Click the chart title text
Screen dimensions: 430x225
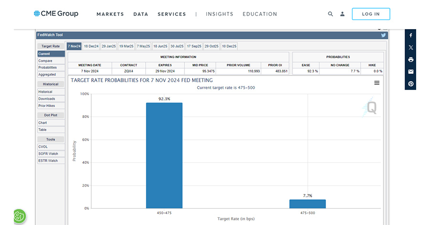[142, 80]
